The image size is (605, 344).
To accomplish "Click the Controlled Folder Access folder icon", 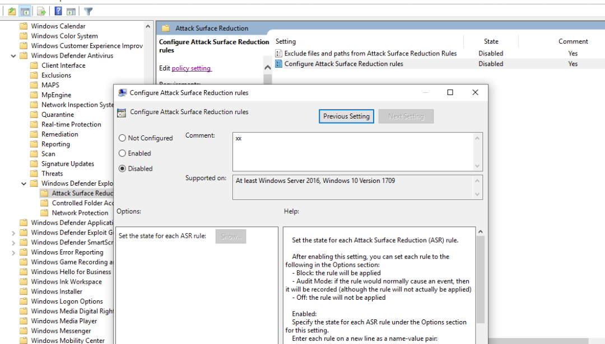I will point(45,203).
